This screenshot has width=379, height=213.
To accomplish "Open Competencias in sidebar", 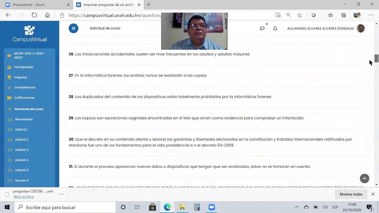I will (25, 88).
